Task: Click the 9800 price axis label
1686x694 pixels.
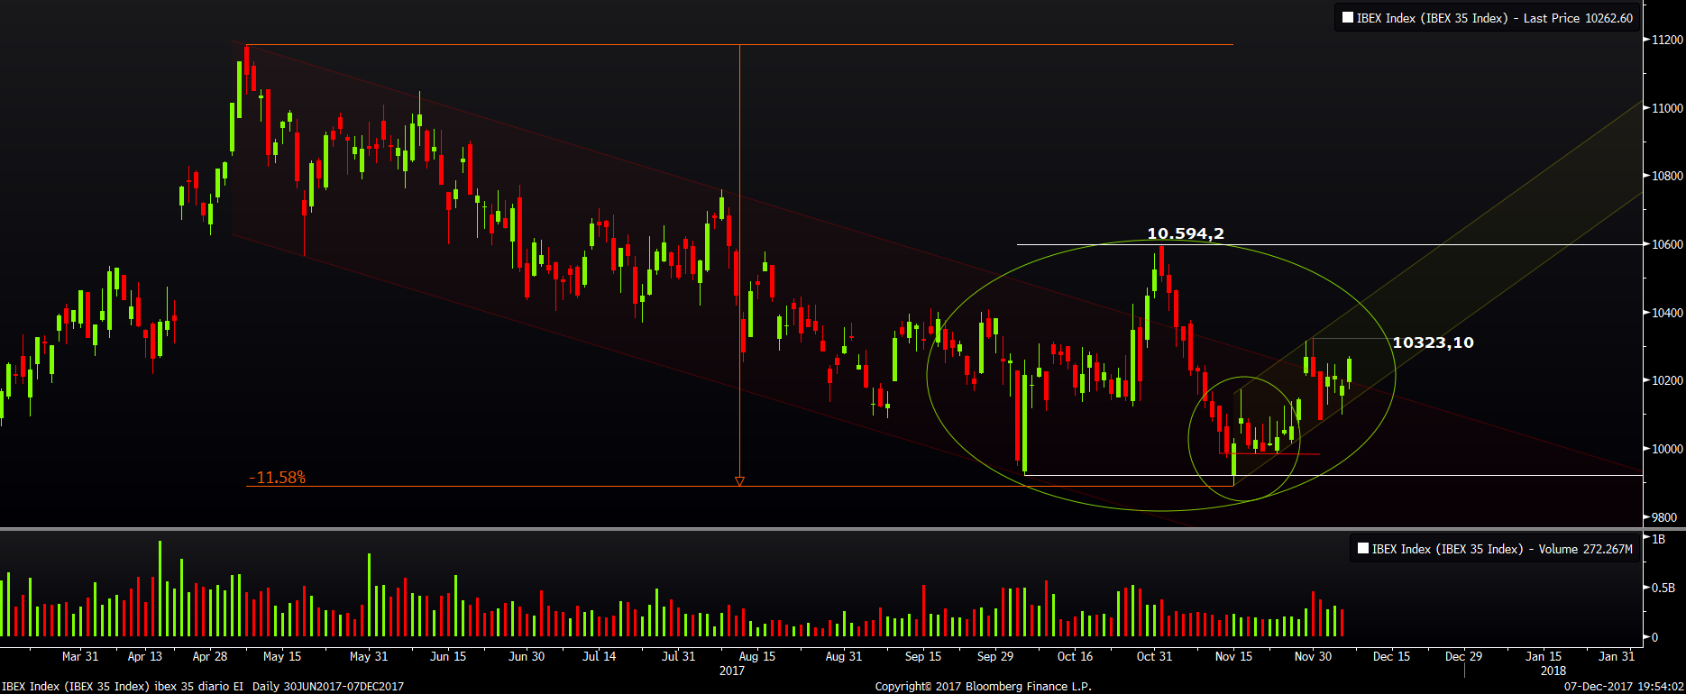Action: (x=1664, y=517)
